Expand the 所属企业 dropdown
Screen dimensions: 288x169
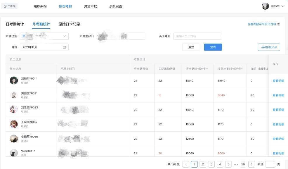pyautogui.click(x=44, y=36)
